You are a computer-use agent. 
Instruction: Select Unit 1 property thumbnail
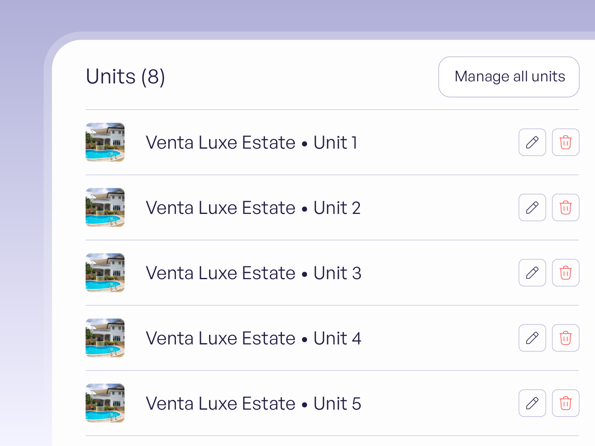coord(105,142)
